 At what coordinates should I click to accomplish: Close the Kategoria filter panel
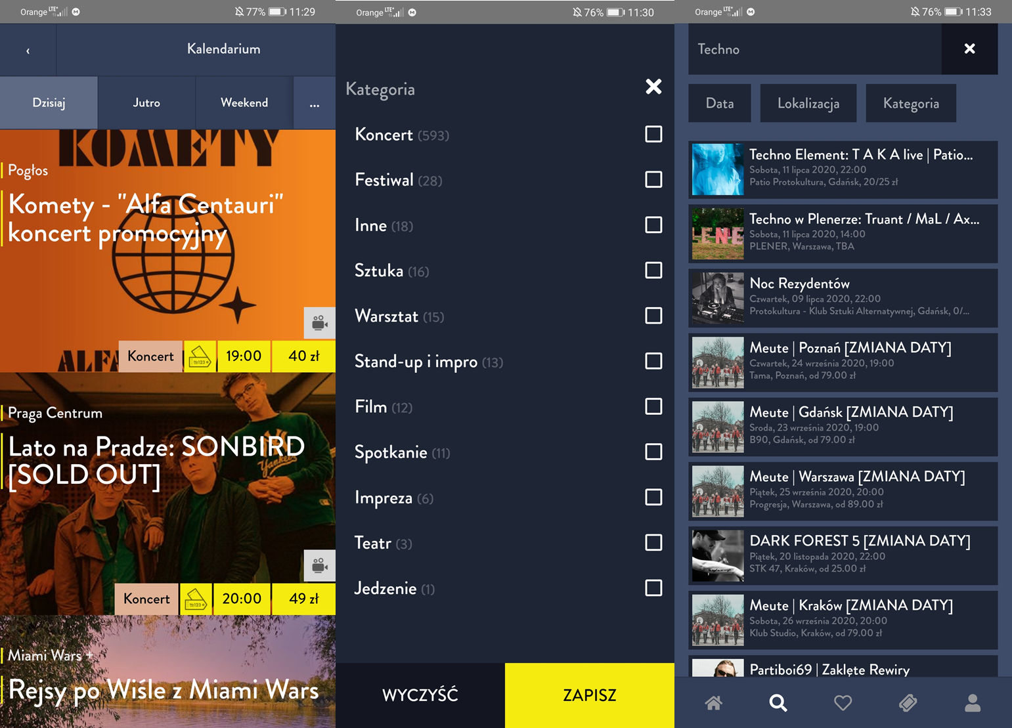(x=653, y=87)
